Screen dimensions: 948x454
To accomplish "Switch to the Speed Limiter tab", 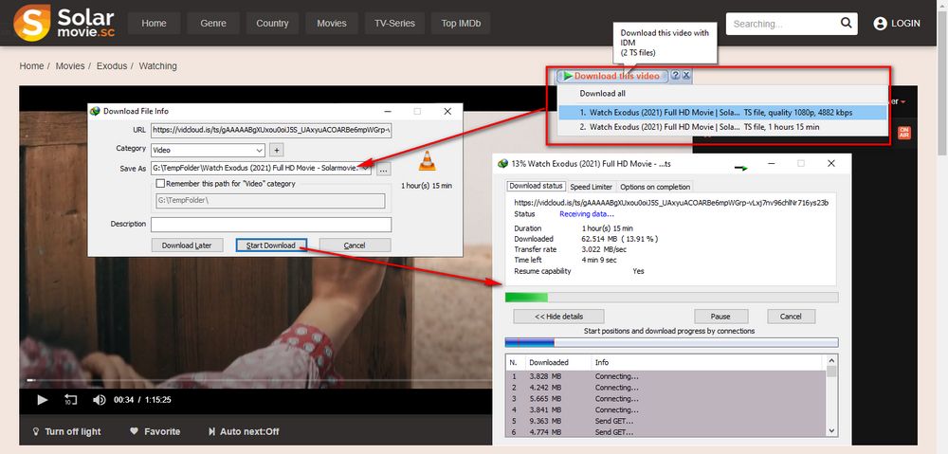I will 592,187.
